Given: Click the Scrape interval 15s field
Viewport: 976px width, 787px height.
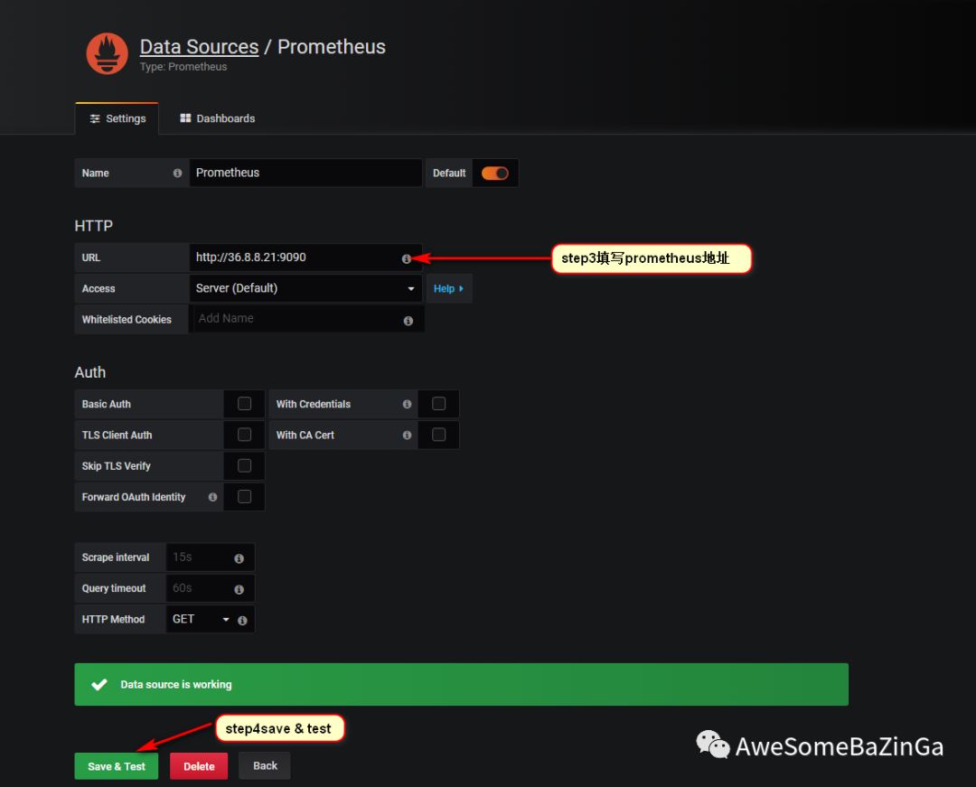Looking at the screenshot, I should click(x=211, y=557).
